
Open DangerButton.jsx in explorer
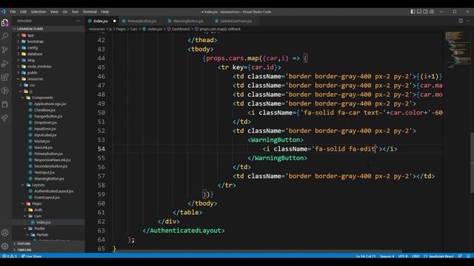click(48, 117)
